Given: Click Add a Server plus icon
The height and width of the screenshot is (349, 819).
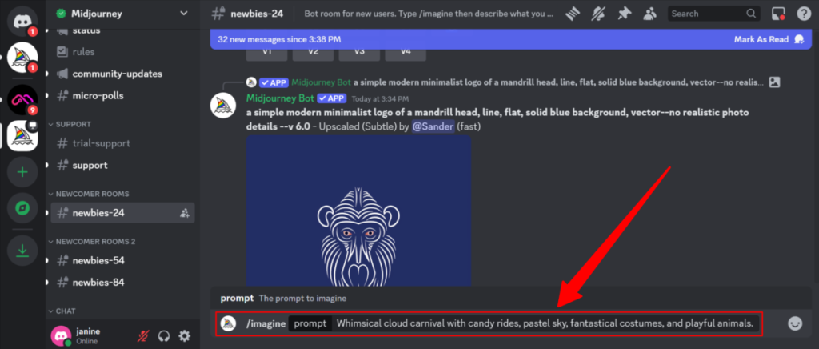Looking at the screenshot, I should 22,172.
